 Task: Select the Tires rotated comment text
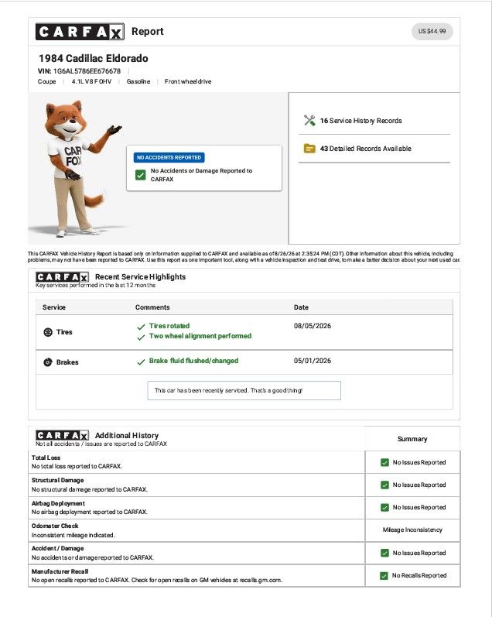click(x=169, y=326)
